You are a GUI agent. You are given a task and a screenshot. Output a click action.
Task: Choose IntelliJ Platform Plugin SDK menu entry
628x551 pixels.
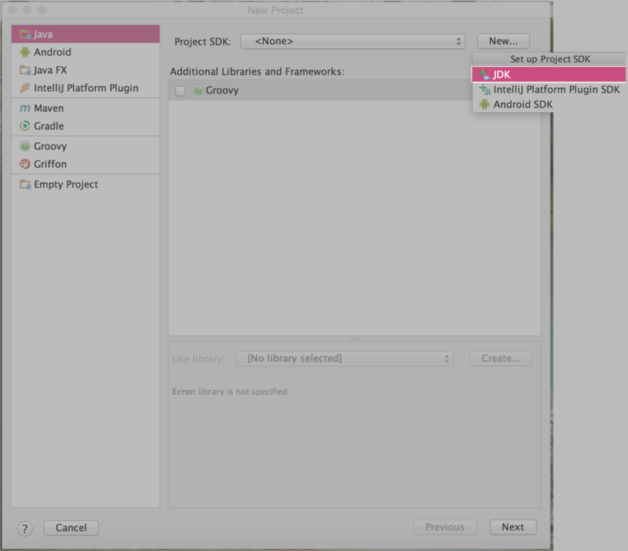point(549,89)
